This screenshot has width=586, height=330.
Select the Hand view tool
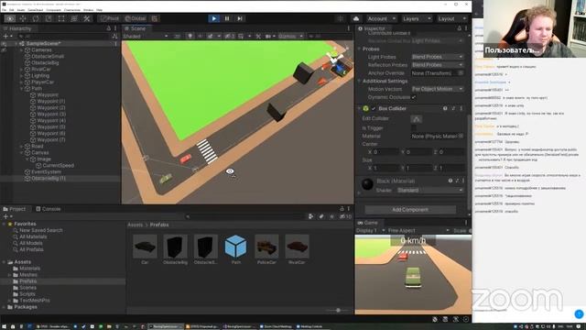pos(10,18)
